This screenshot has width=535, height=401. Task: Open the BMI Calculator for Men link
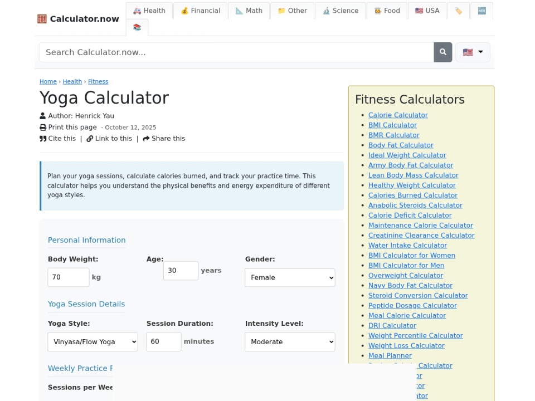coord(406,266)
